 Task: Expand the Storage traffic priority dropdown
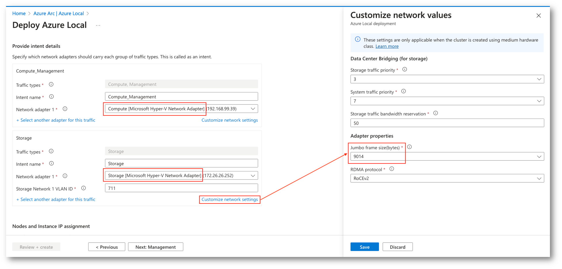coord(447,79)
